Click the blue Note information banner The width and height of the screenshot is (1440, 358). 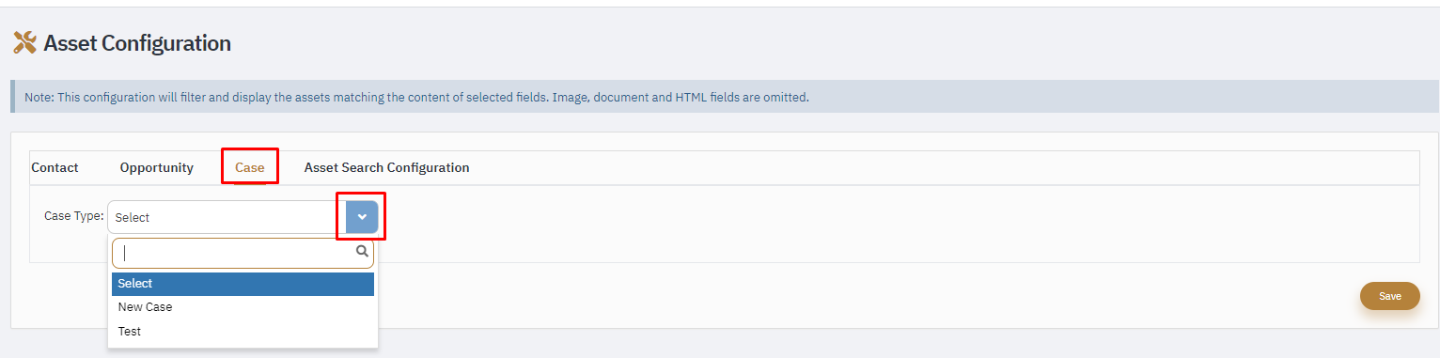pyautogui.click(x=724, y=97)
